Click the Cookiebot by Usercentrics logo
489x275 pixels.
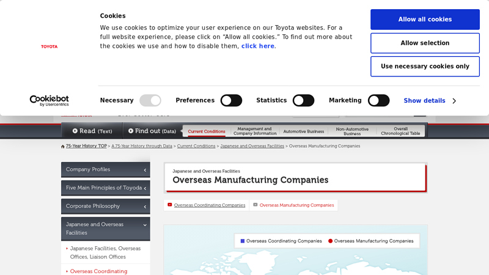[x=50, y=100]
